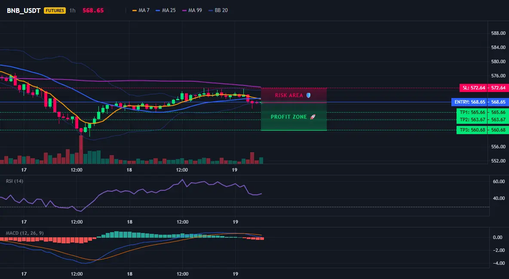509x279 pixels.
Task: Toggle the MA 7 indicator label
Action: point(144,10)
